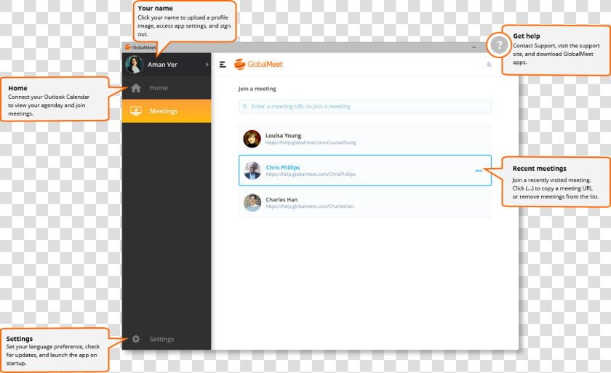Open Louisa Young's meeting URL link
611x373 pixels.
tap(311, 143)
